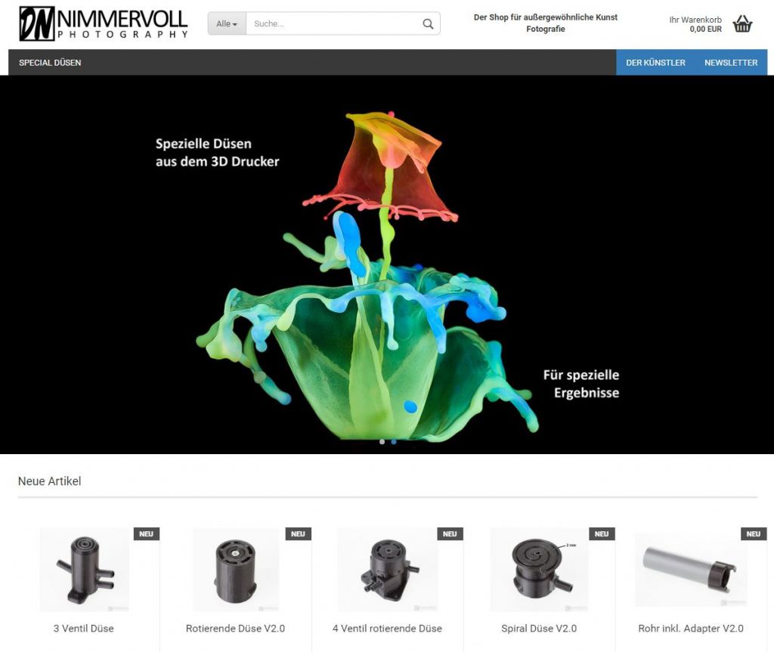Select the white (first) carousel slide dot
Image resolution: width=774 pixels, height=652 pixels.
(x=382, y=441)
